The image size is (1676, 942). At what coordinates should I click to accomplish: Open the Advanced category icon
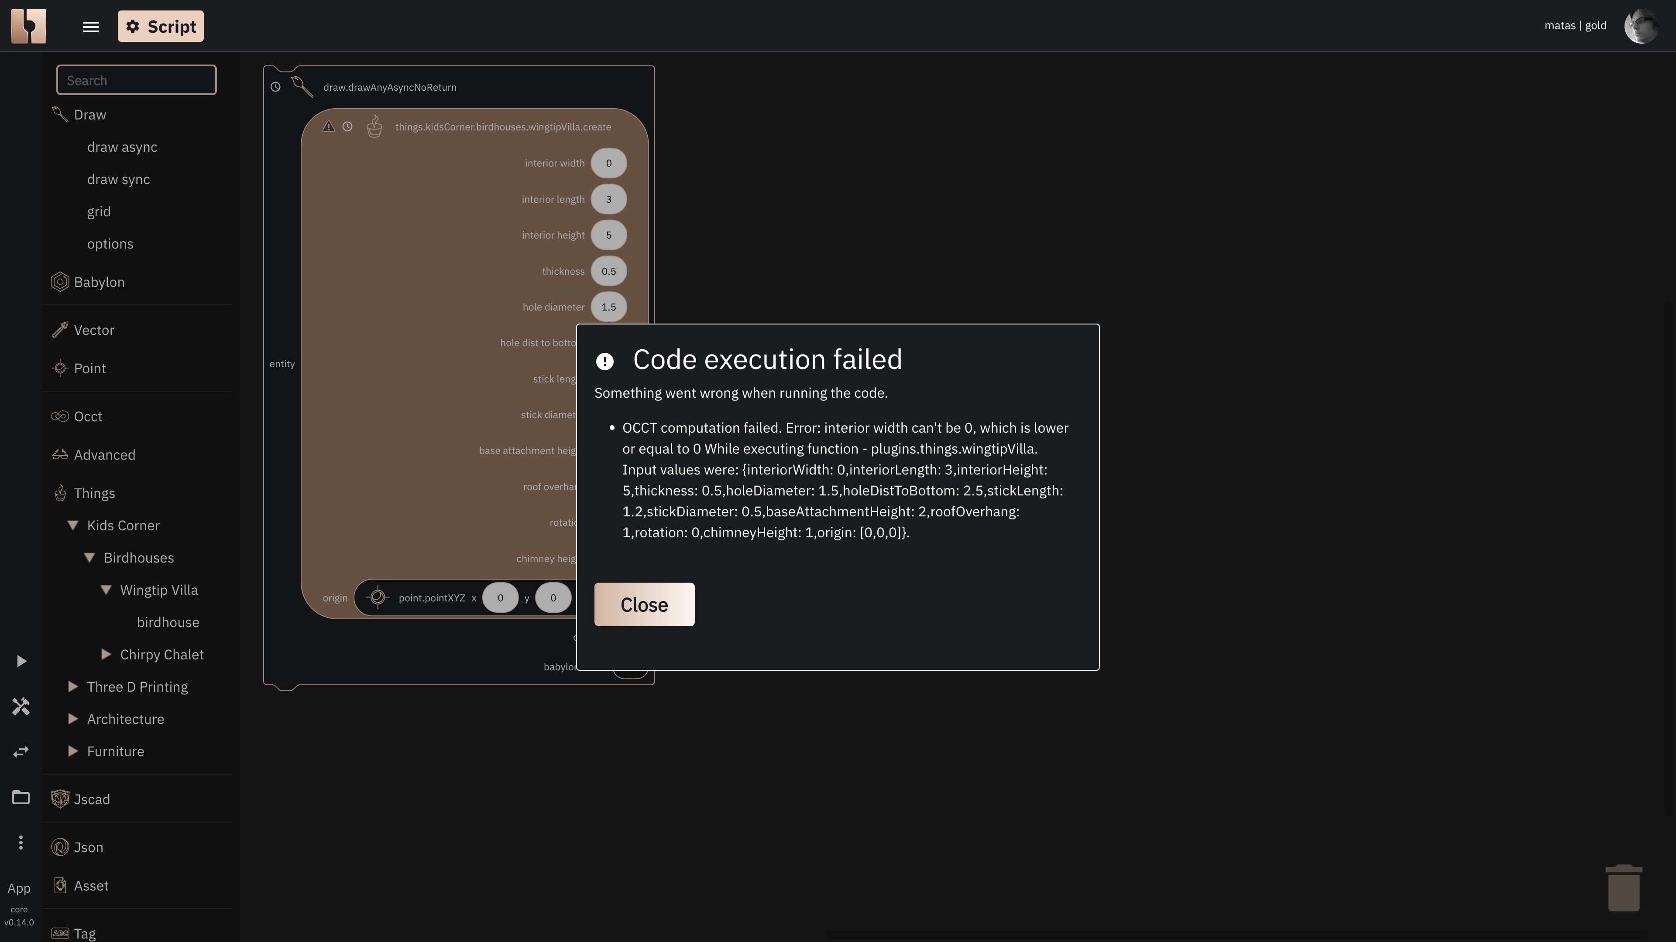(x=60, y=454)
